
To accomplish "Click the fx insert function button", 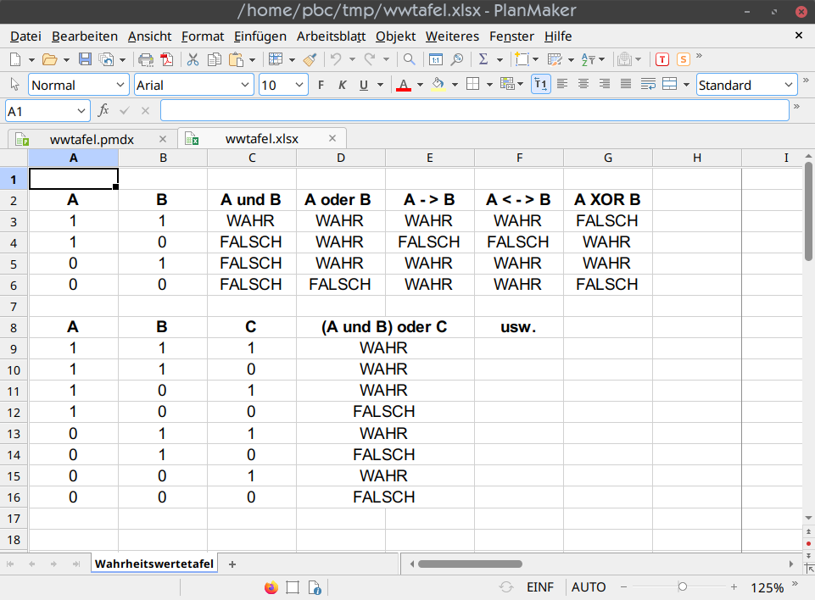I will click(103, 110).
